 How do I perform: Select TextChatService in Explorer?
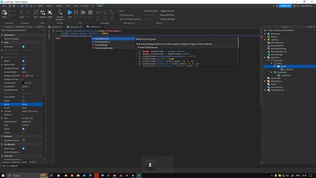point(277,90)
